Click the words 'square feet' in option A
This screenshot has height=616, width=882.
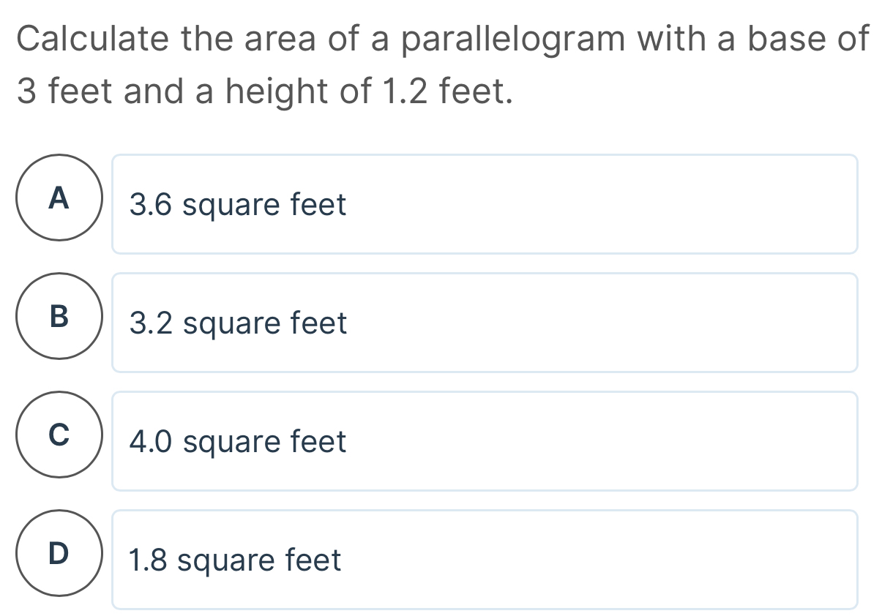point(264,204)
